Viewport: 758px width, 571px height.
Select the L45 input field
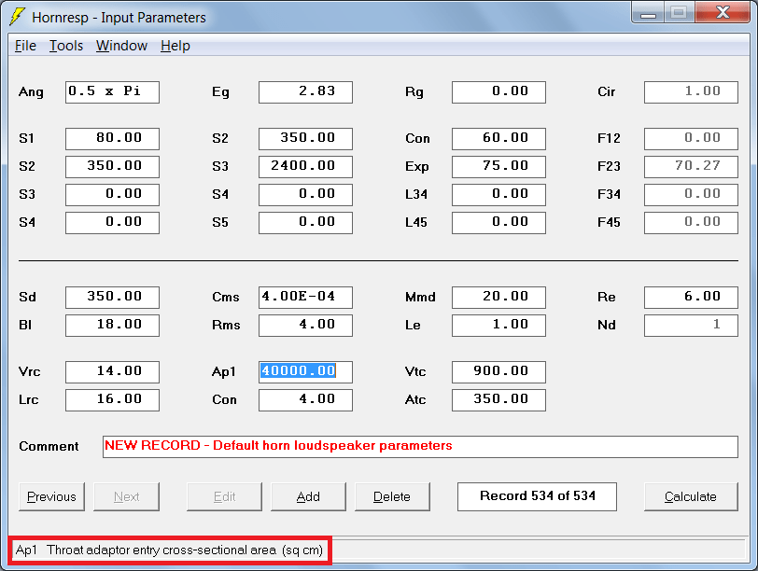498,223
